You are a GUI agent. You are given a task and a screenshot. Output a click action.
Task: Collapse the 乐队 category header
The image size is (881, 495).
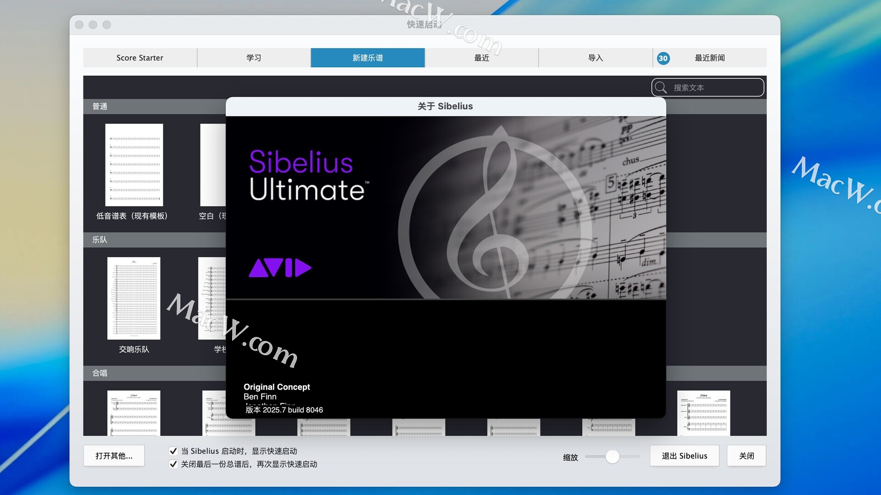(x=155, y=240)
